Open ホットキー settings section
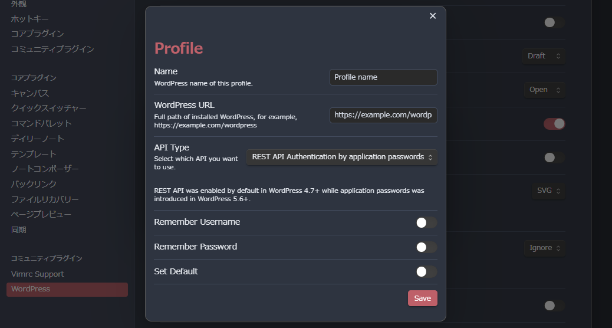Image resolution: width=612 pixels, height=328 pixels. pyautogui.click(x=30, y=19)
